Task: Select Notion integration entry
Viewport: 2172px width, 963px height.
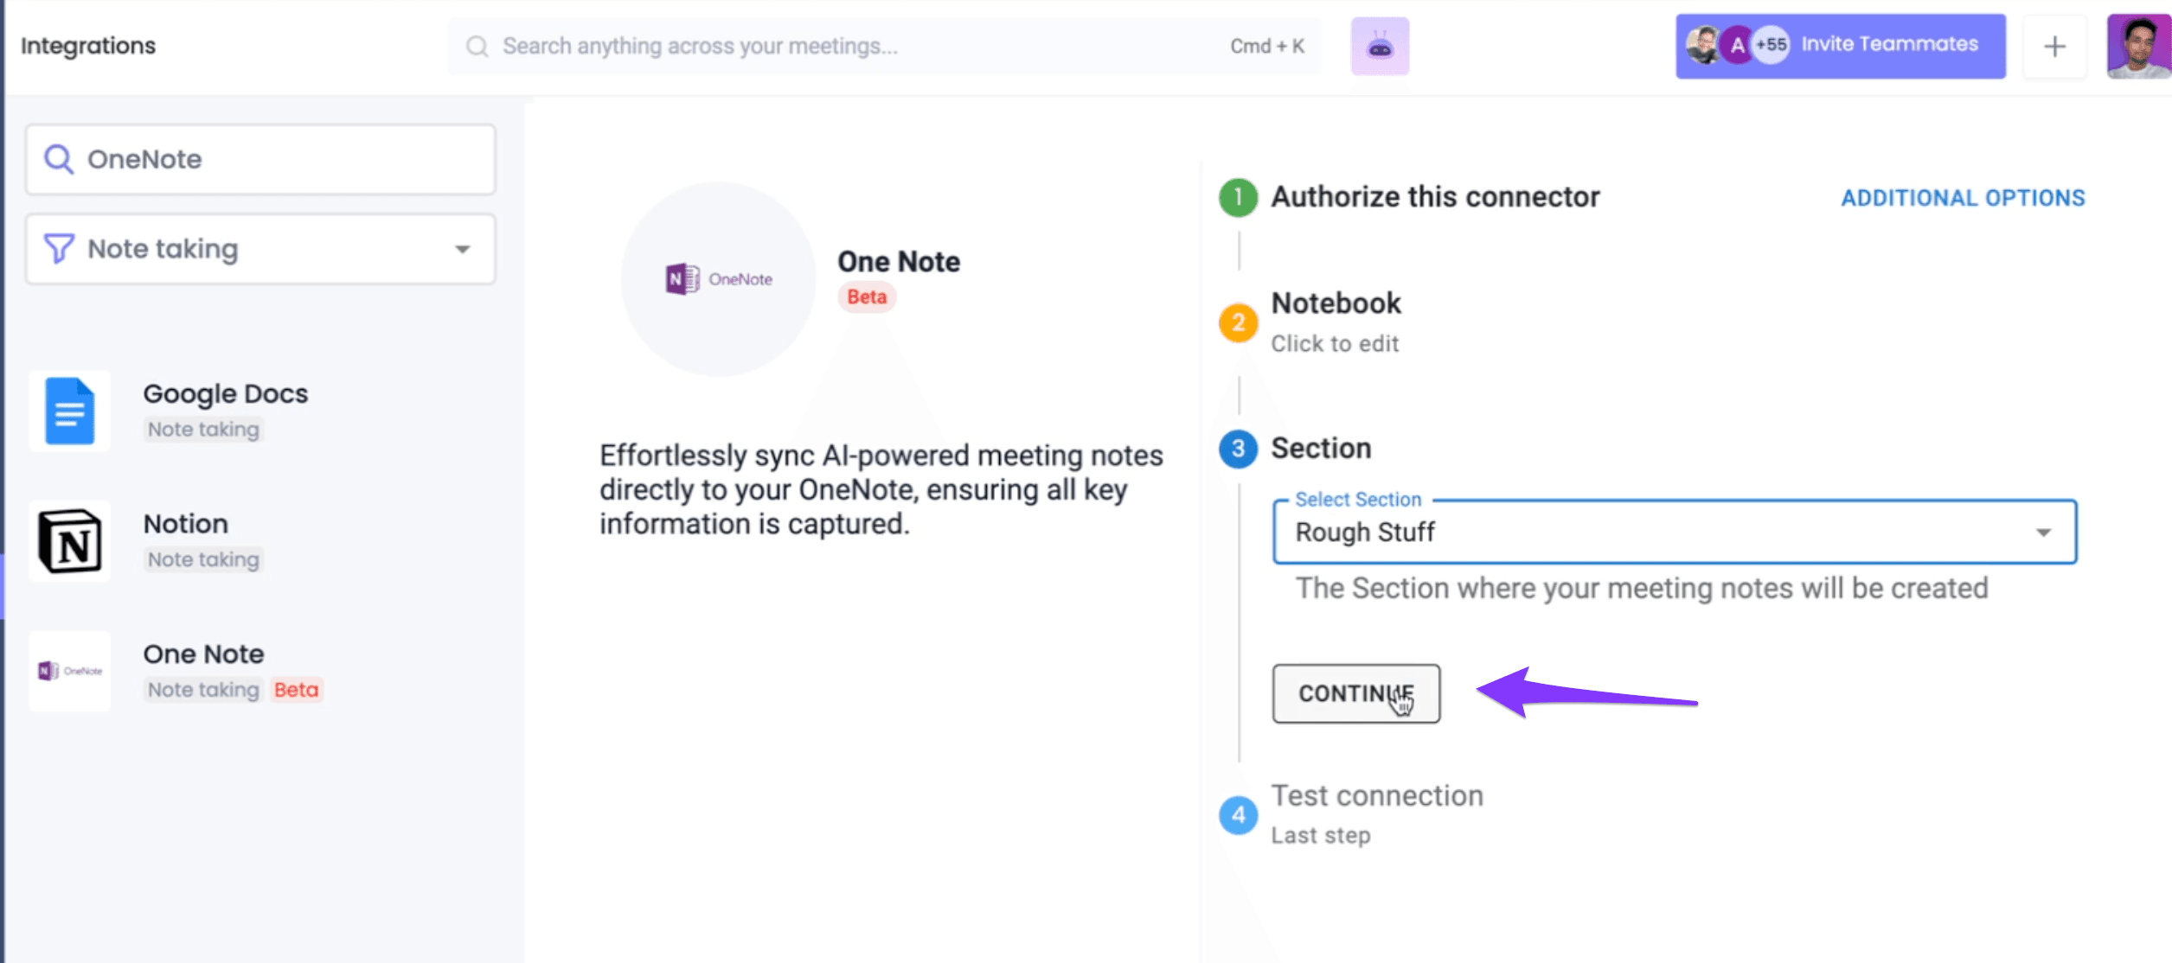Action: point(186,524)
